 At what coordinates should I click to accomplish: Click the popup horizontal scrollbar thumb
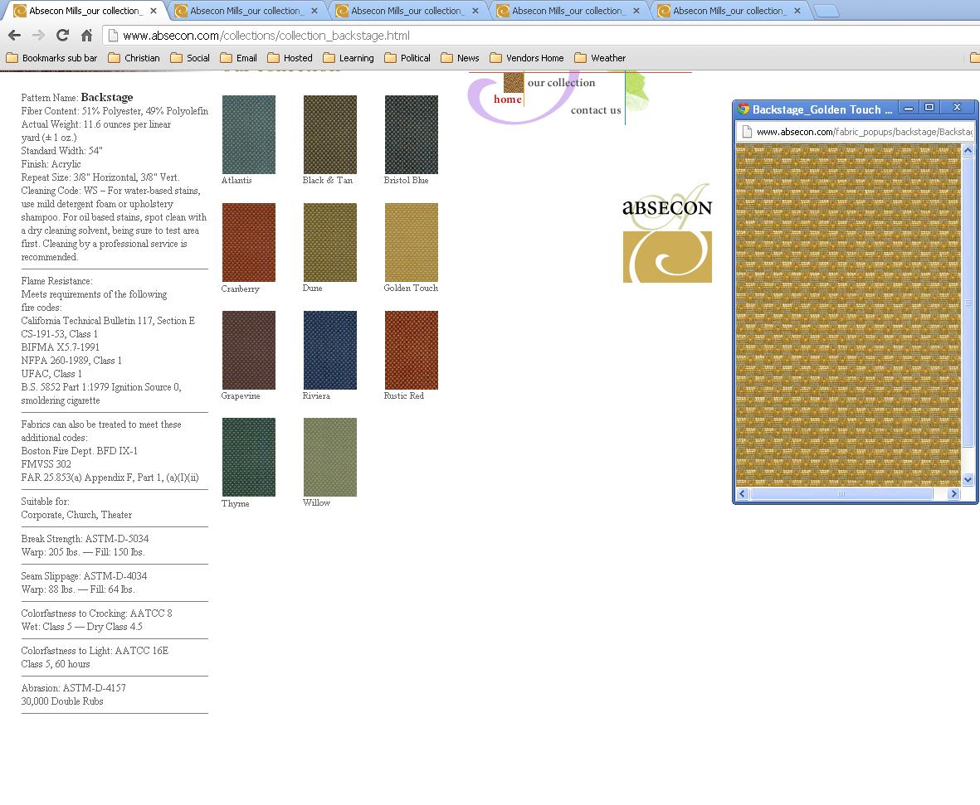click(841, 493)
